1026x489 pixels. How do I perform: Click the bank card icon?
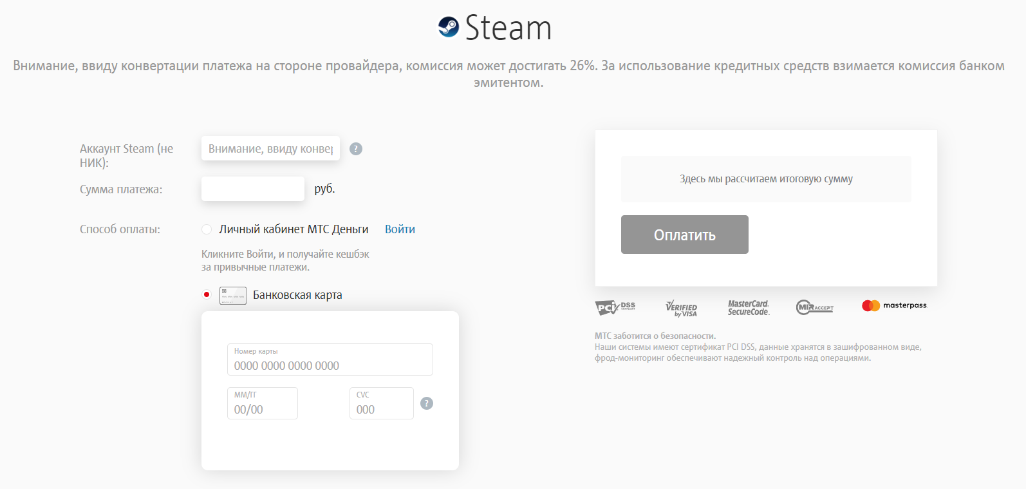pos(233,295)
